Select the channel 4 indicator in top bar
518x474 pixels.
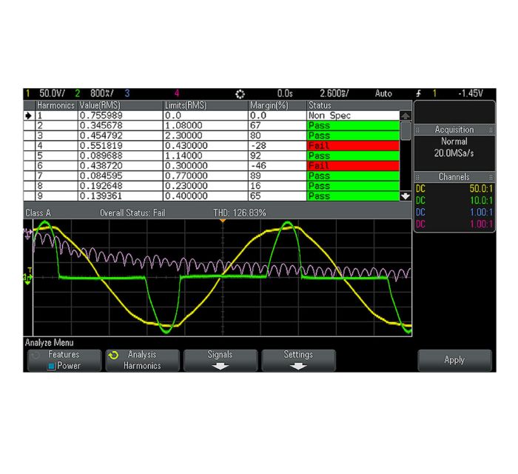(x=177, y=93)
